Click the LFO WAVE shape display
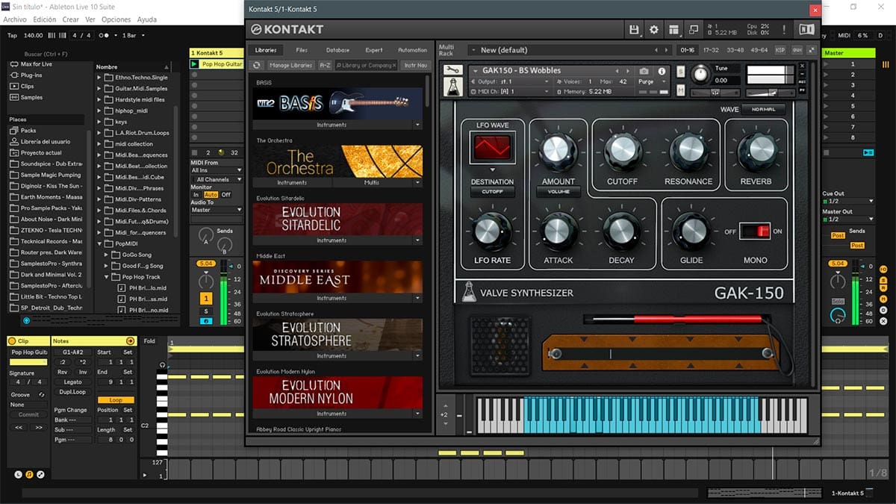896x504 pixels. pyautogui.click(x=491, y=149)
